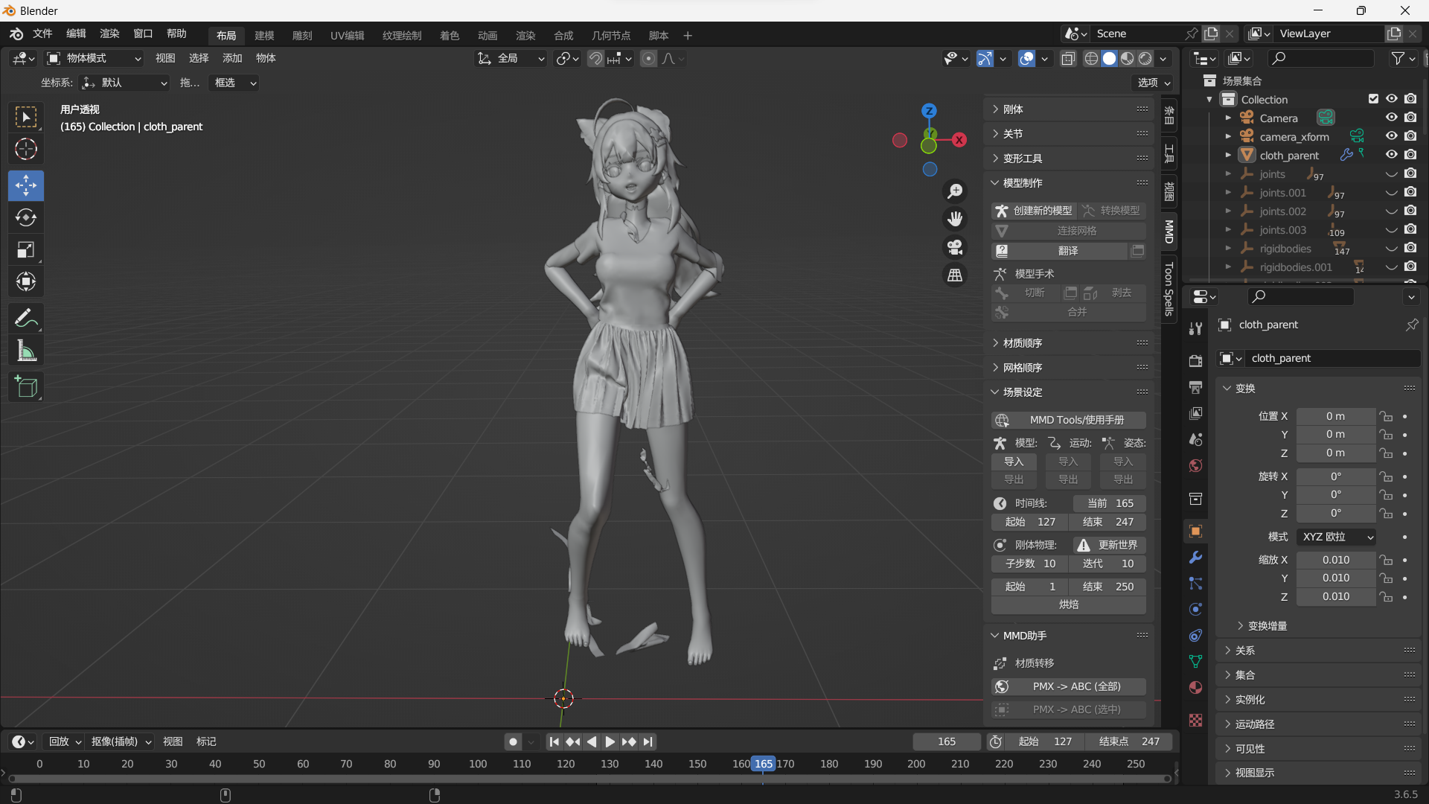Switch to the UV Editing workspace tab
Viewport: 1429px width, 804px height.
click(x=348, y=35)
